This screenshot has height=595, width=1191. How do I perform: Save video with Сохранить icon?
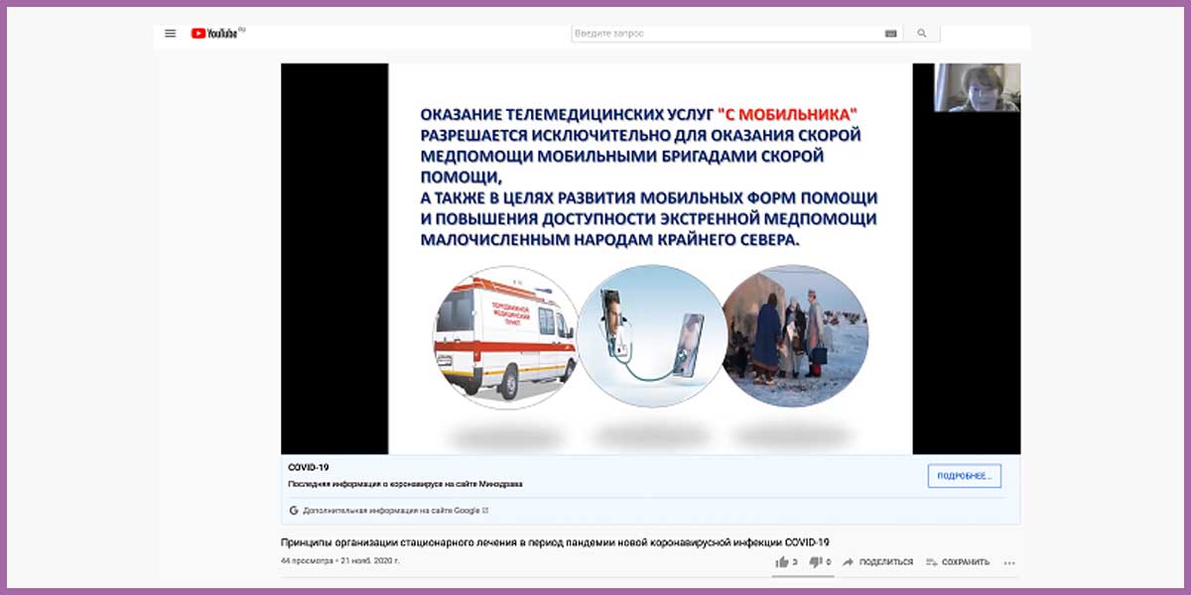point(930,562)
